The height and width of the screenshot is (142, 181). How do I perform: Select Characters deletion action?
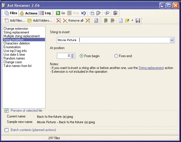(x=24, y=43)
